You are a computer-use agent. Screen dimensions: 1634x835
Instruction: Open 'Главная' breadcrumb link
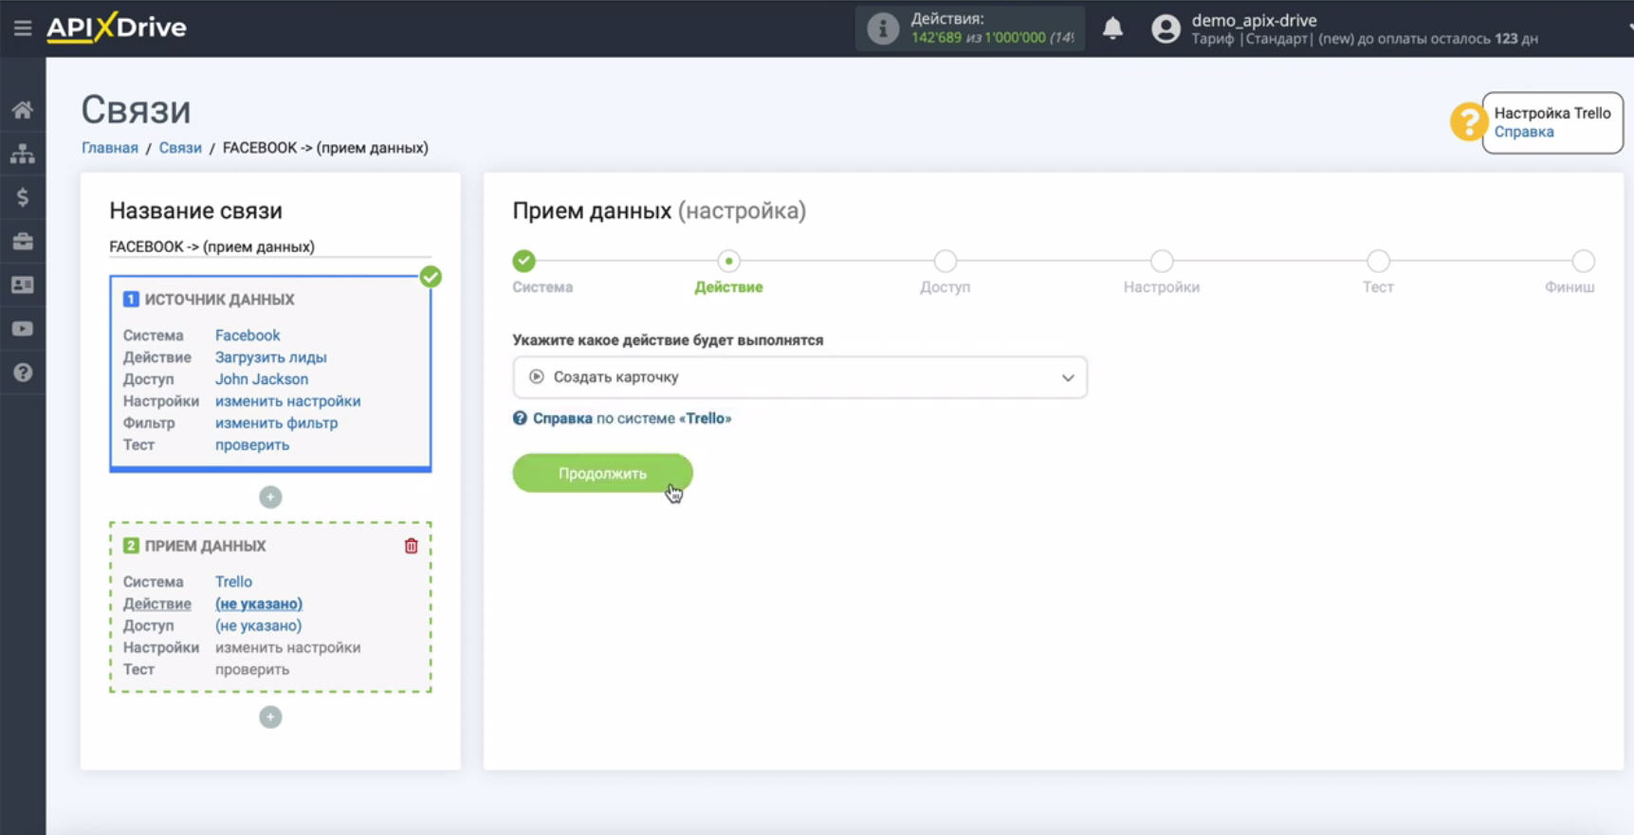(110, 148)
